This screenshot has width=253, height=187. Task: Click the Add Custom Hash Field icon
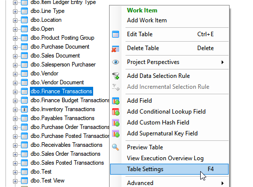pos(116,123)
